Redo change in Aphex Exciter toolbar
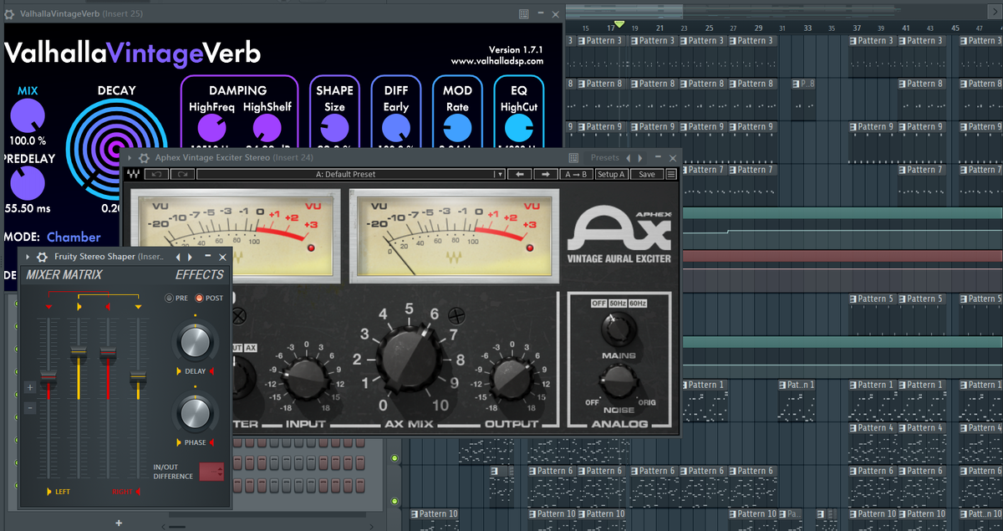This screenshot has height=531, width=1003. coord(183,174)
